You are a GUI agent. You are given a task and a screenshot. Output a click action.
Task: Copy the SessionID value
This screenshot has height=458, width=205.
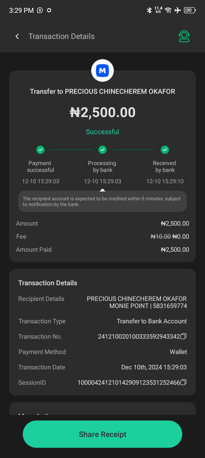point(184,382)
